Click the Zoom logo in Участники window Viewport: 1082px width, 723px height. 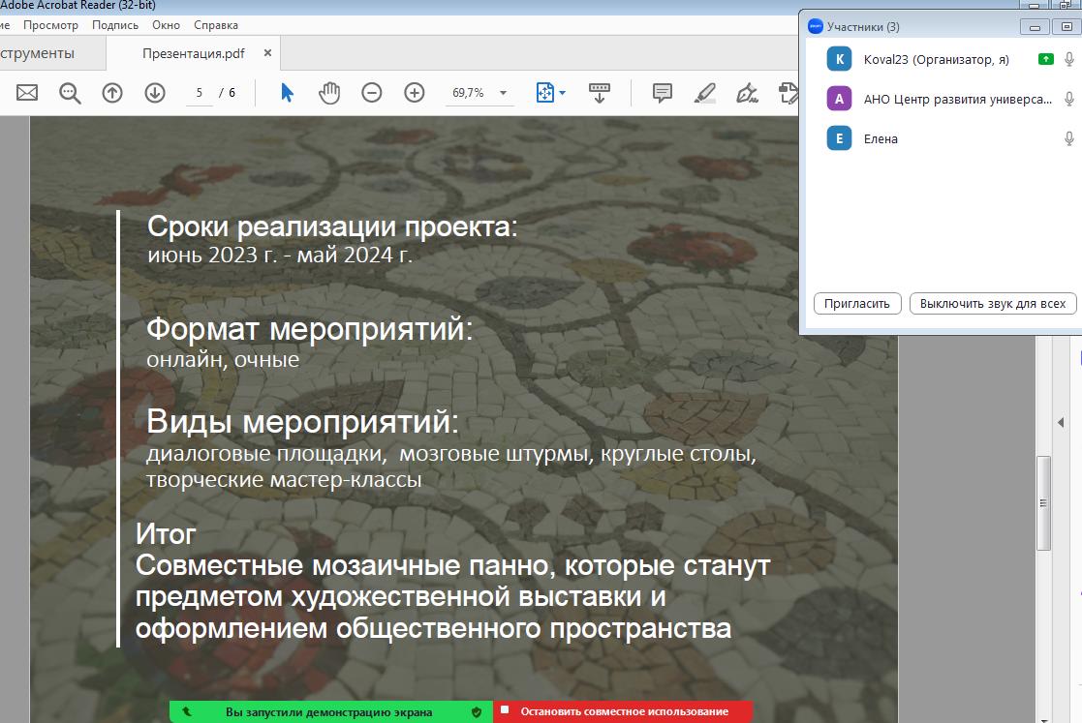(815, 26)
